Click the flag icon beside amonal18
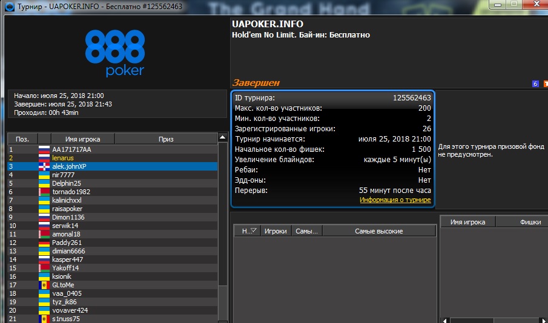 coord(44,234)
